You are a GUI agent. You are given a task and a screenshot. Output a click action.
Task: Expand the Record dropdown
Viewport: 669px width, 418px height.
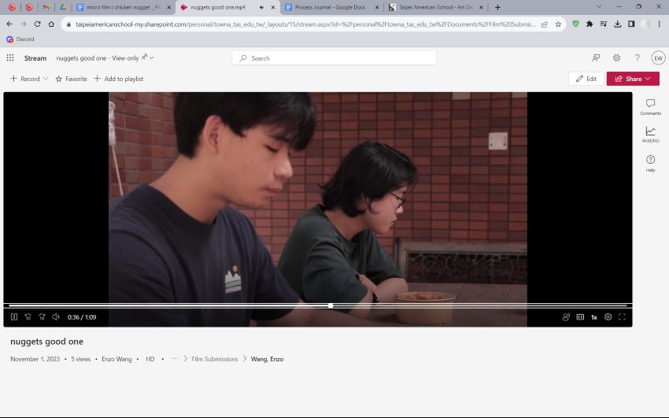pyautogui.click(x=45, y=79)
